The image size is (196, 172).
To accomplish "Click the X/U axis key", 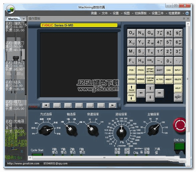I will [x=132, y=43].
